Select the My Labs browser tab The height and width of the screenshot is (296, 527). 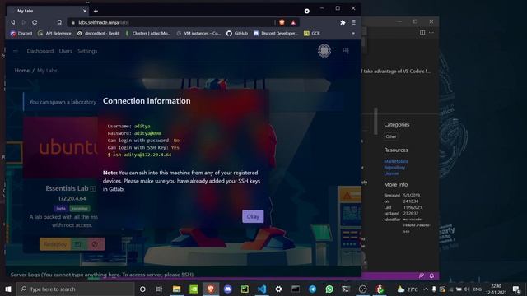click(x=47, y=11)
